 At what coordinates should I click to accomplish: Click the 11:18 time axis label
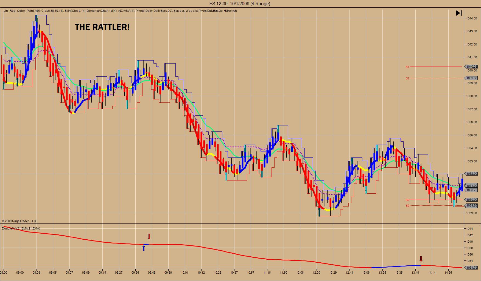267,273
